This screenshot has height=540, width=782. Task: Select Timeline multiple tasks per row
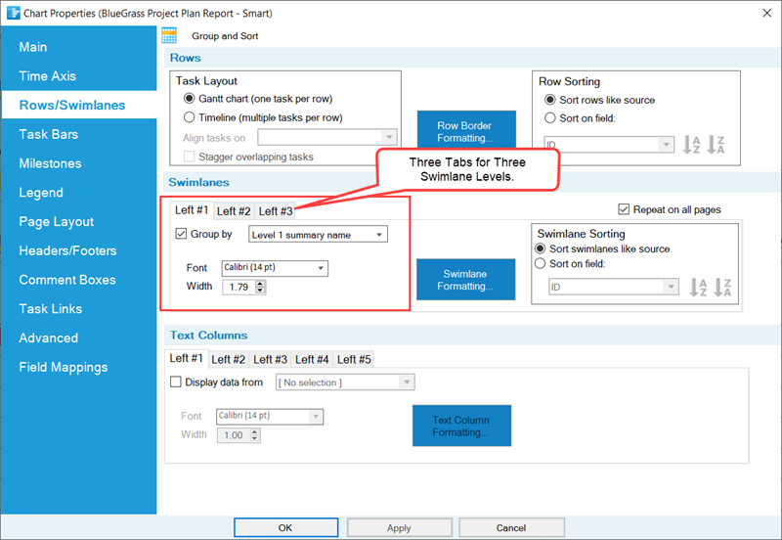189,117
